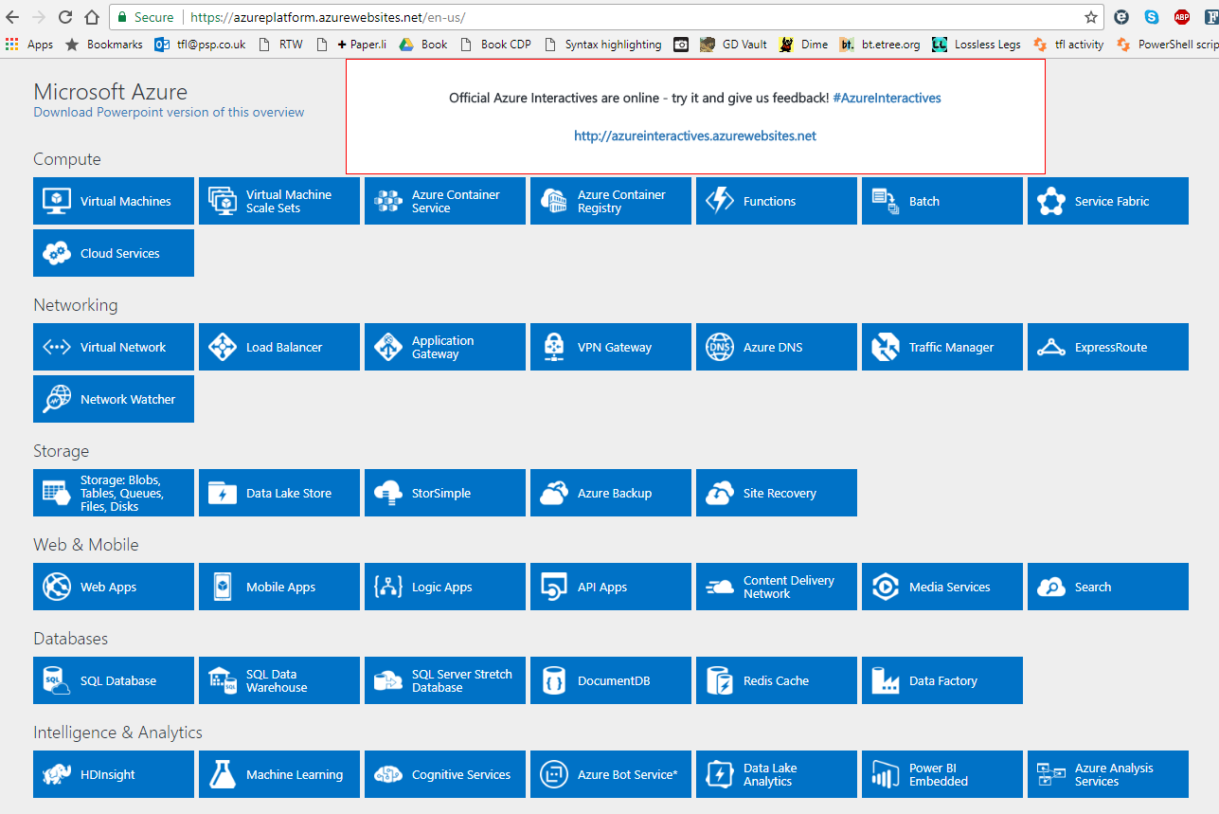This screenshot has width=1219, height=814.
Task: Open the Functions service
Action: [x=776, y=200]
